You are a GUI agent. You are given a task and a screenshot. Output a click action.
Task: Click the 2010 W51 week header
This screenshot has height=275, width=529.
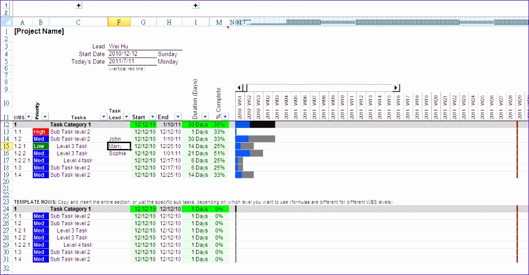(x=240, y=107)
